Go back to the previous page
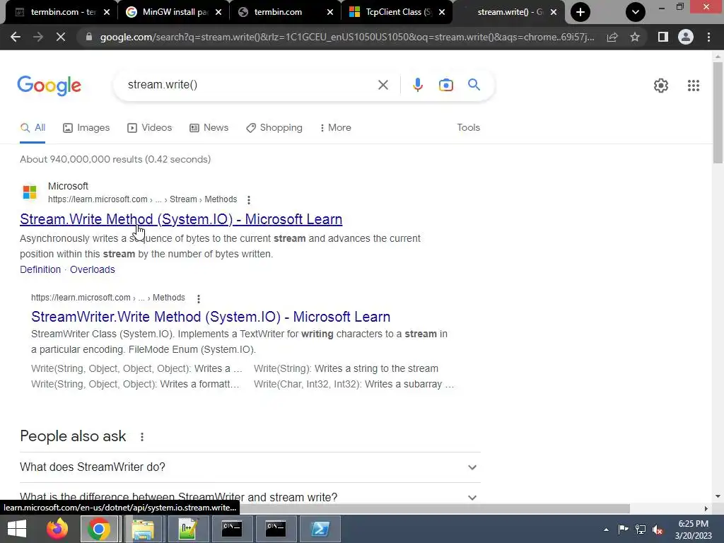 (x=16, y=37)
